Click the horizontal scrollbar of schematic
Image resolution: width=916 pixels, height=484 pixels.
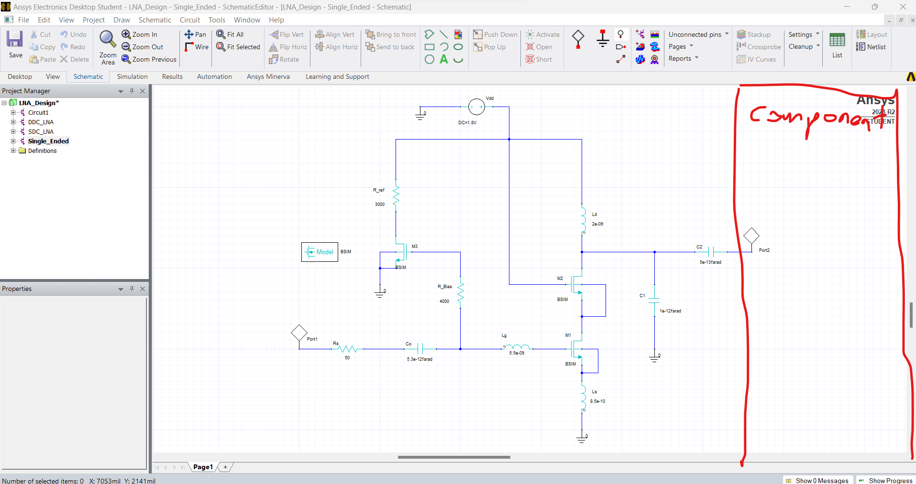coord(454,457)
